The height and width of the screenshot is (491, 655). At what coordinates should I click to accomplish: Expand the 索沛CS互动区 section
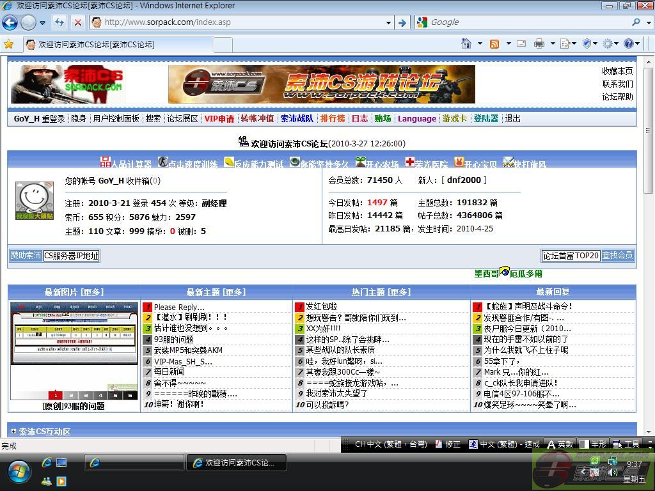[13, 432]
